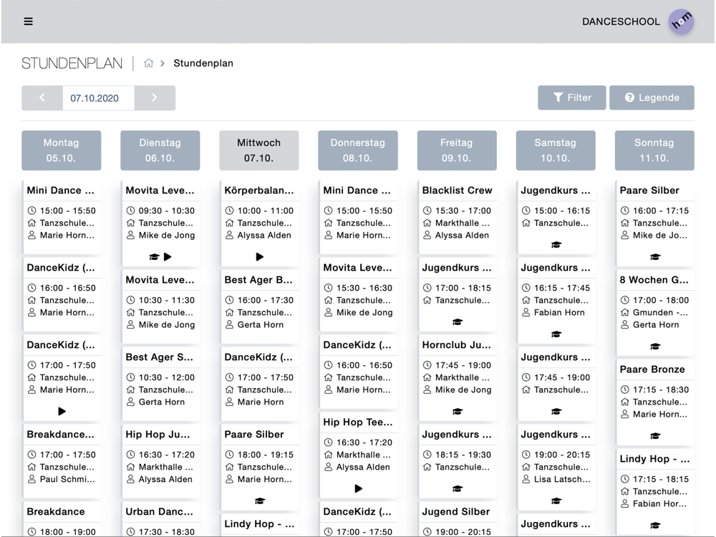716x537 pixels.
Task: Open Urban Danc... class title
Action: pos(160,511)
